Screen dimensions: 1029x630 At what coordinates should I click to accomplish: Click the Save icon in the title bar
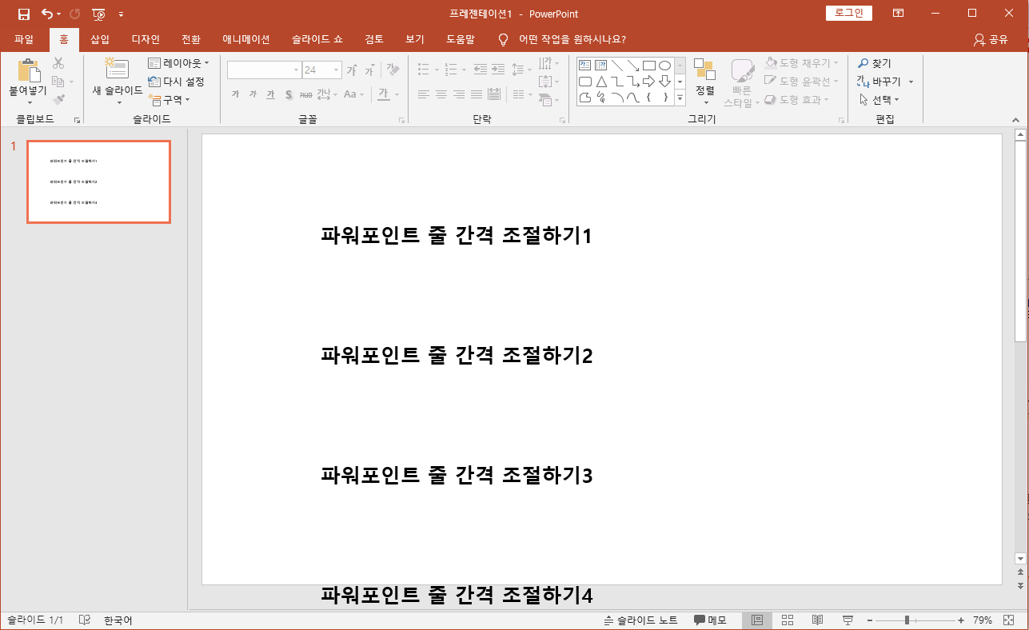click(24, 14)
